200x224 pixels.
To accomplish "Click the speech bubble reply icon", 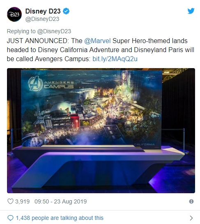I will point(10,218).
